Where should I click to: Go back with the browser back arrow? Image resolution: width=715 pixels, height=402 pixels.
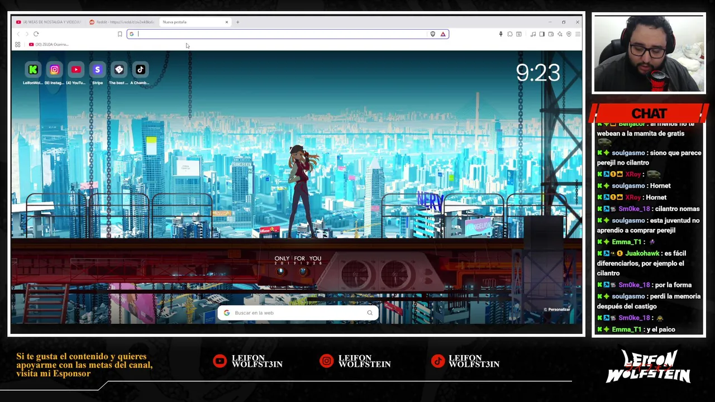pos(18,34)
